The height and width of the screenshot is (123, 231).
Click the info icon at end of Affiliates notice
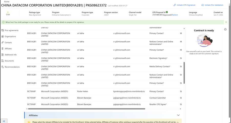tap(178, 122)
